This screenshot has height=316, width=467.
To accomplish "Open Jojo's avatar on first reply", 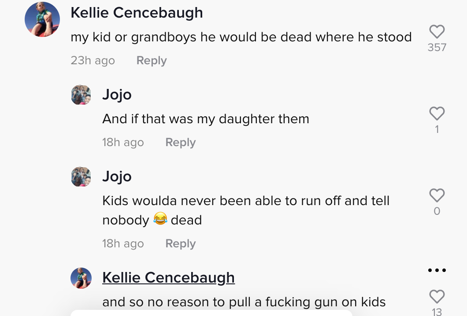I will coord(81,95).
